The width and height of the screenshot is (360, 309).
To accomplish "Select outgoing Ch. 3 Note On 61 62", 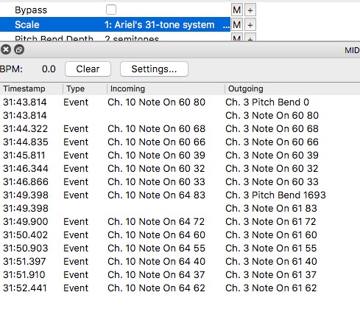I will [271, 288].
